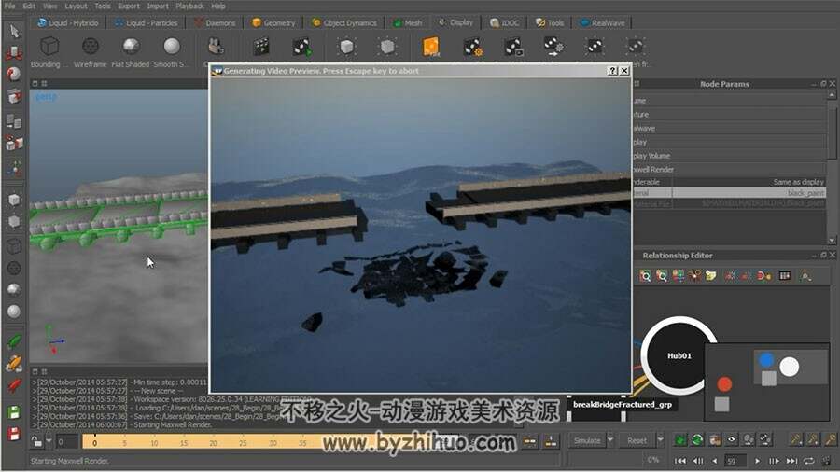
Task: Expand the Display row in Node Params
Action: pyautogui.click(x=729, y=142)
